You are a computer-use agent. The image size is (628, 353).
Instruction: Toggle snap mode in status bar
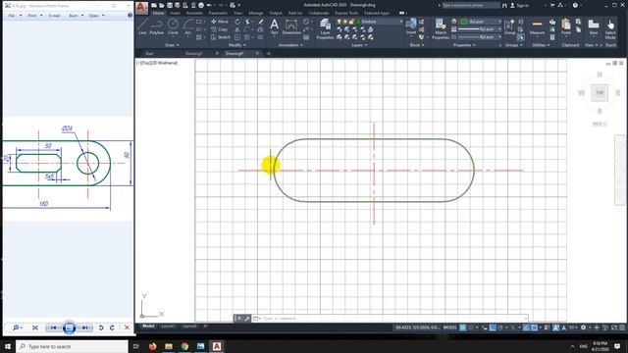click(471, 328)
